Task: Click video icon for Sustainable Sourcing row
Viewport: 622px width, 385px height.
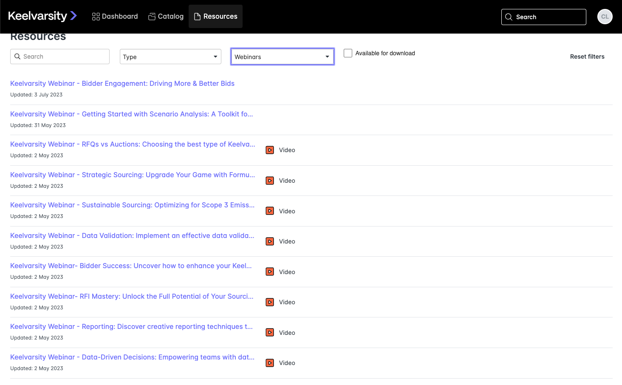Action: 270,211
